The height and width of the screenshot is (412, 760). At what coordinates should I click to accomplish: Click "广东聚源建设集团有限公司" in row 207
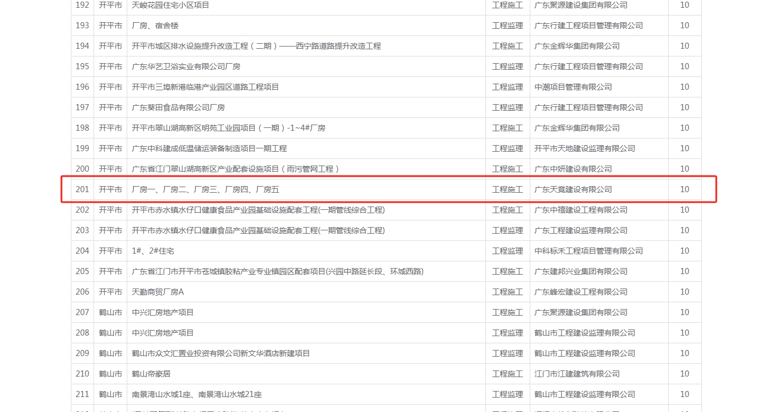click(581, 312)
